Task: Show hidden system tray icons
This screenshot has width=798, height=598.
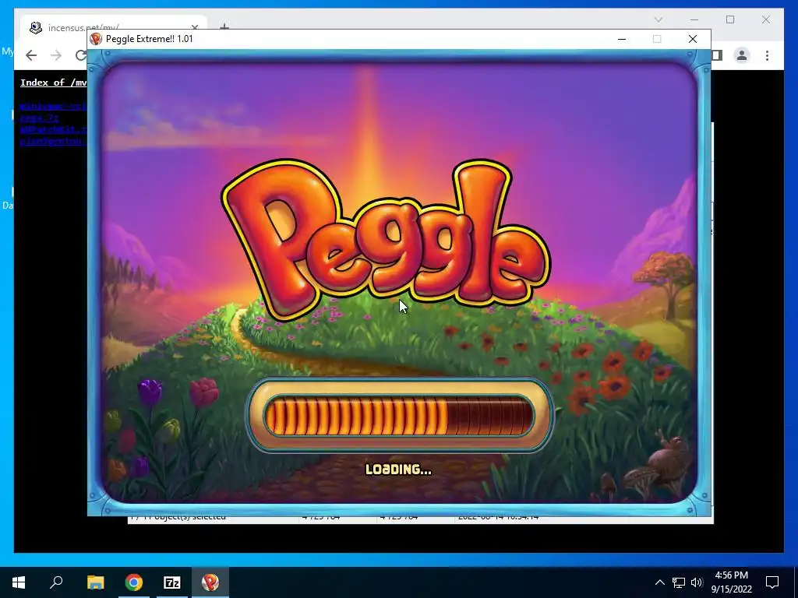Action: 659,582
